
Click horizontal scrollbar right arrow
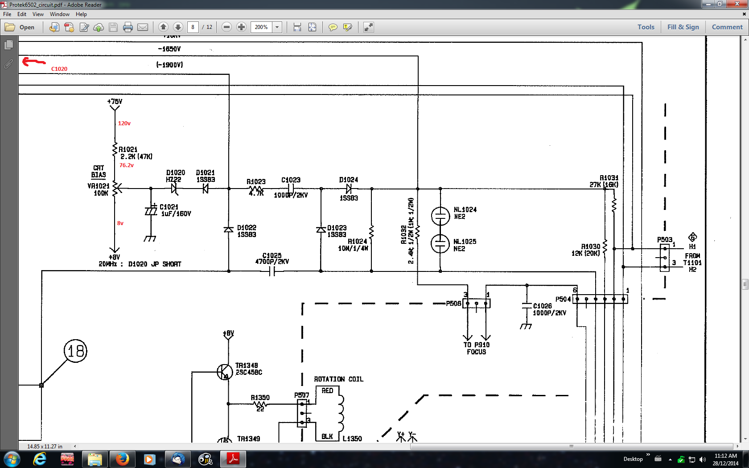pos(737,446)
